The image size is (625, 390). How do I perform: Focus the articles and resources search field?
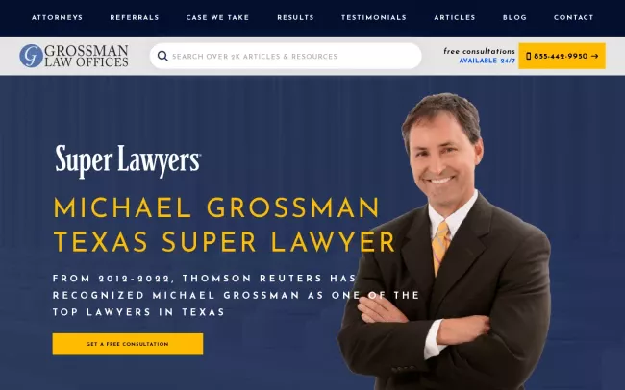click(286, 56)
